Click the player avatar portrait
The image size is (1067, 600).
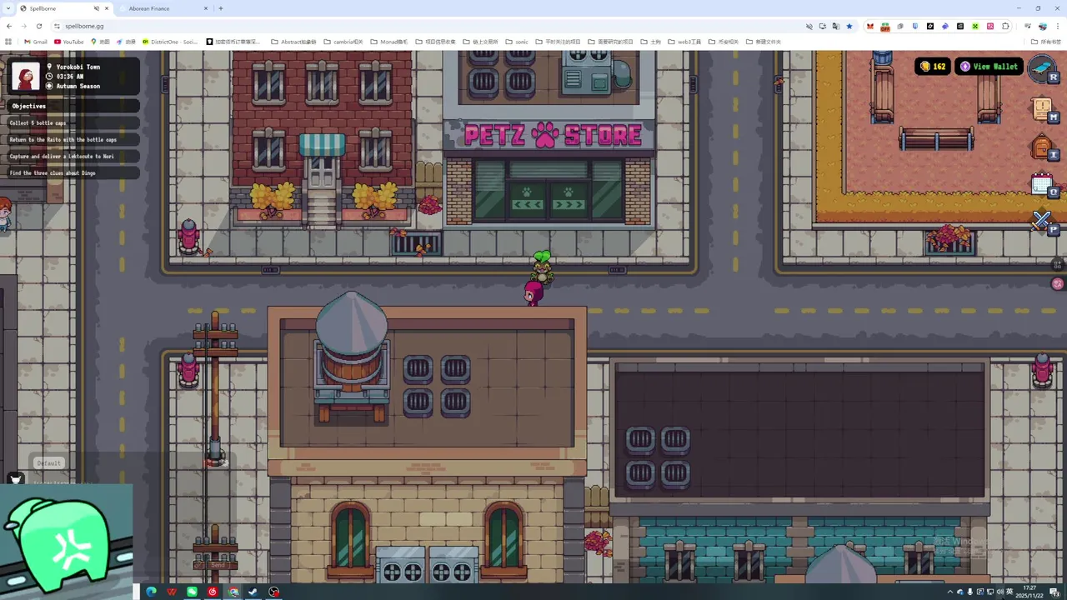click(x=25, y=76)
